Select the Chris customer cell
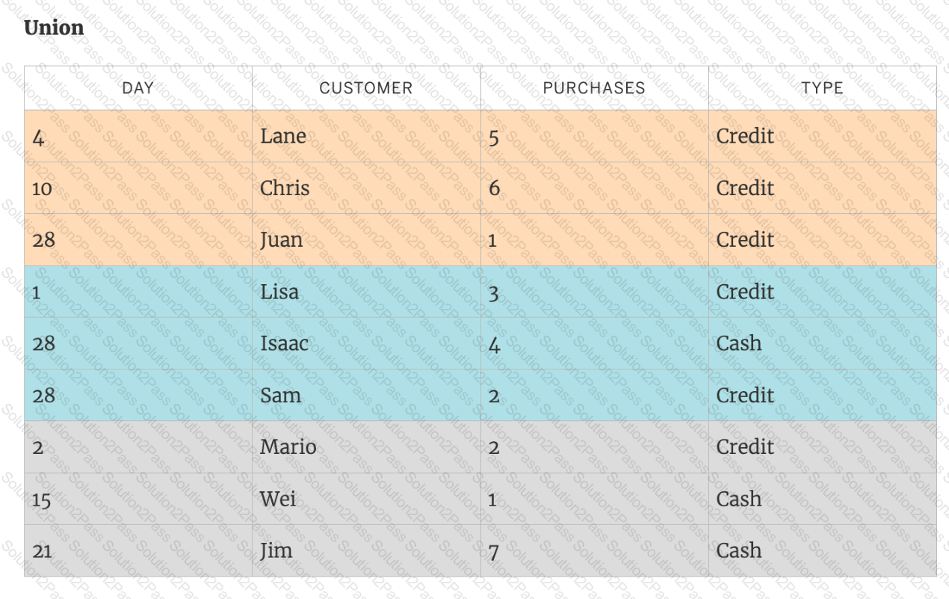 (x=285, y=188)
